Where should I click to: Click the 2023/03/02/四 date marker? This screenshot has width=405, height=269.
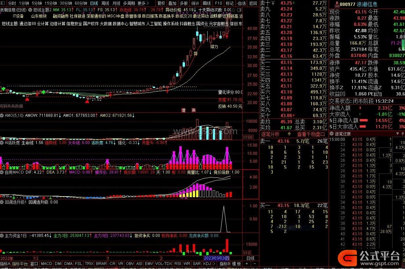pyautogui.click(x=217, y=258)
